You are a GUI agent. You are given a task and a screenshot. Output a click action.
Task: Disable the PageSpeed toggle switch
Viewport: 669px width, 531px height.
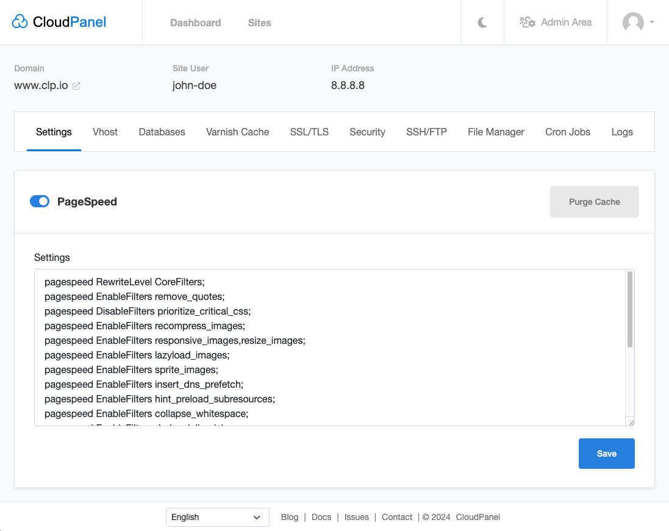pyautogui.click(x=40, y=202)
